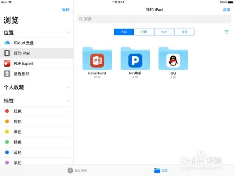This screenshot has height=176, width=235.
Task: Click the 红色 tag label
Action: pos(17,111)
